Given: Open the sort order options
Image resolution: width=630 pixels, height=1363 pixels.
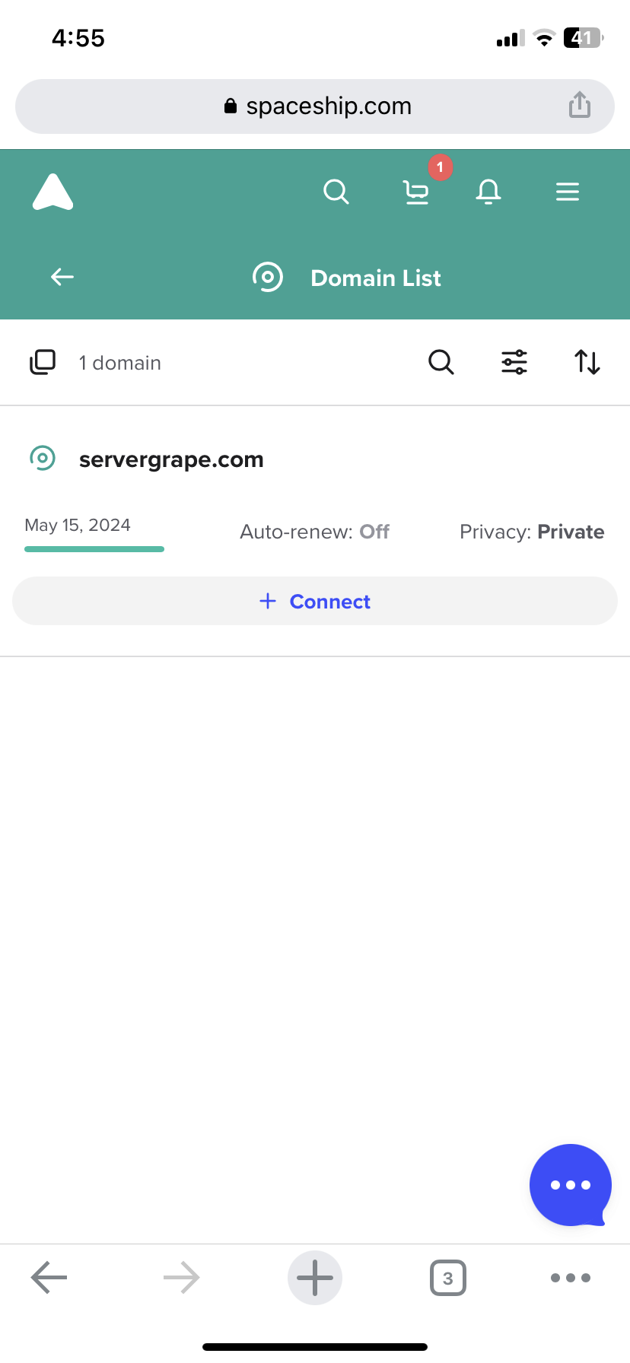Looking at the screenshot, I should [x=587, y=362].
